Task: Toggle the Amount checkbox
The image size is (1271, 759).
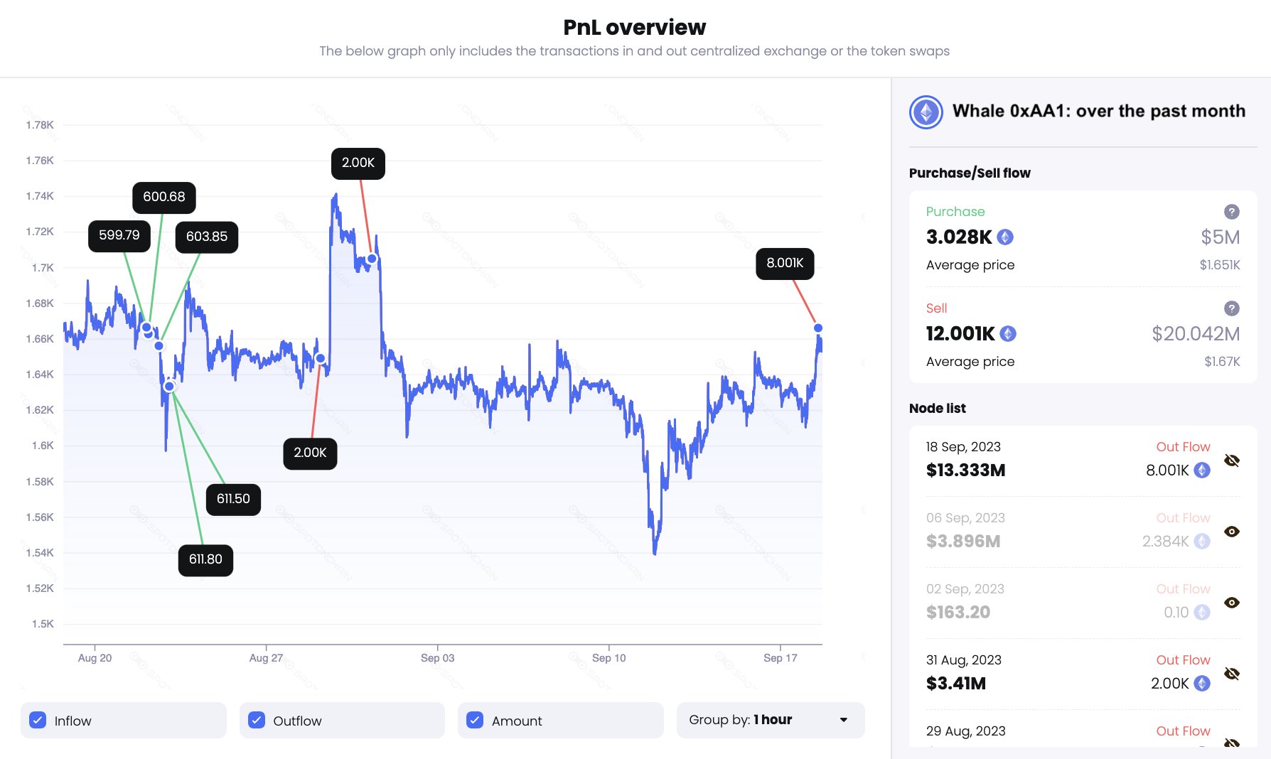Action: [475, 721]
